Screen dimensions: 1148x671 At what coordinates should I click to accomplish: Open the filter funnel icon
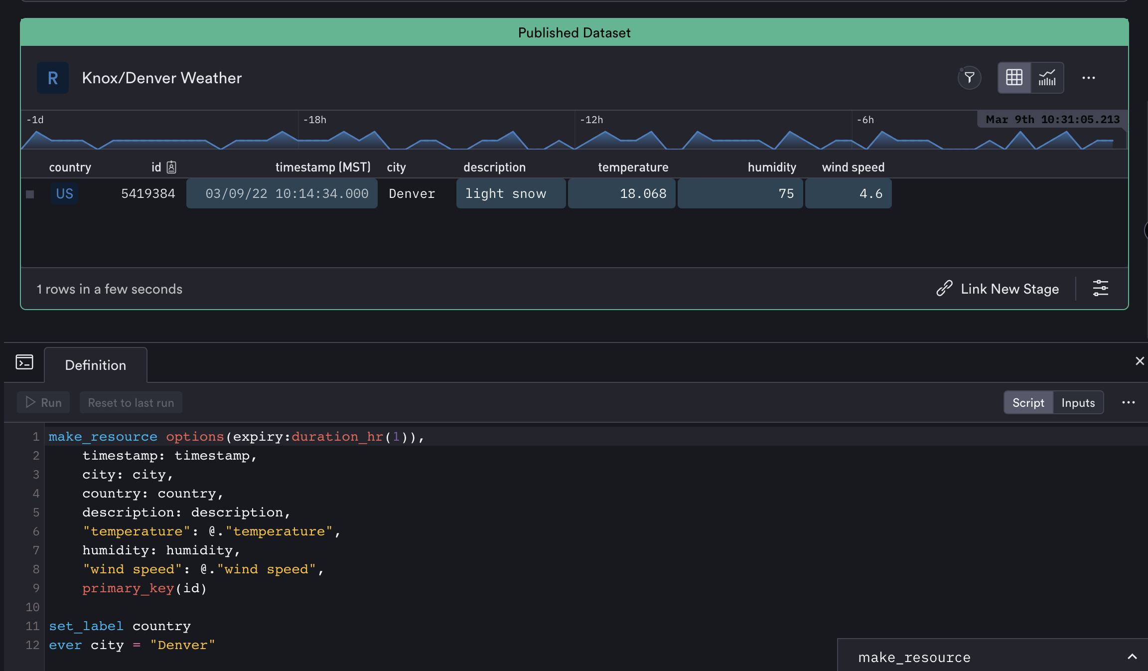969,78
